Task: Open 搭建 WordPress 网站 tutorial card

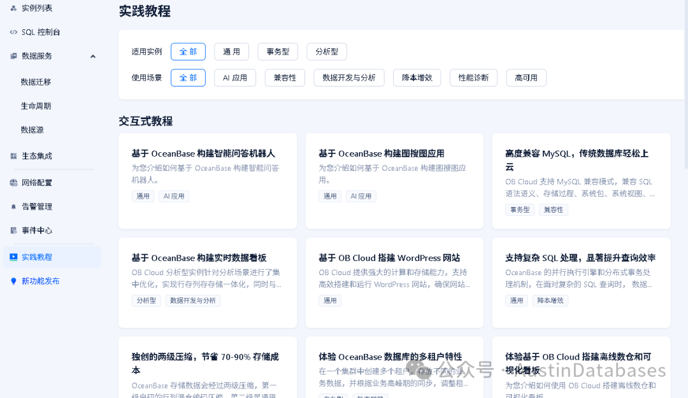Action: 394,283
